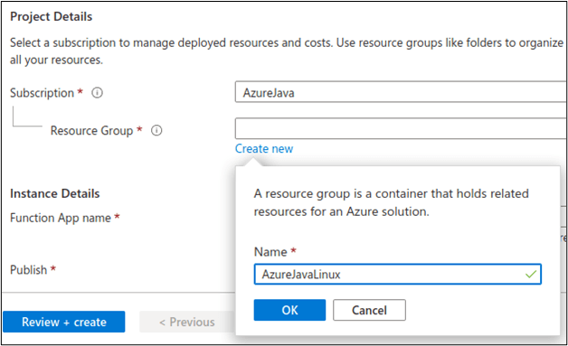
Task: Focus the Name field containing AzureJavaLinux
Action: 397,274
